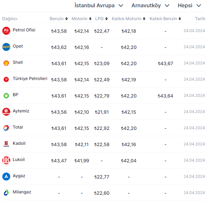The image size is (208, 201).
Task: Click the Opet brand logo
Action: pos(6,47)
